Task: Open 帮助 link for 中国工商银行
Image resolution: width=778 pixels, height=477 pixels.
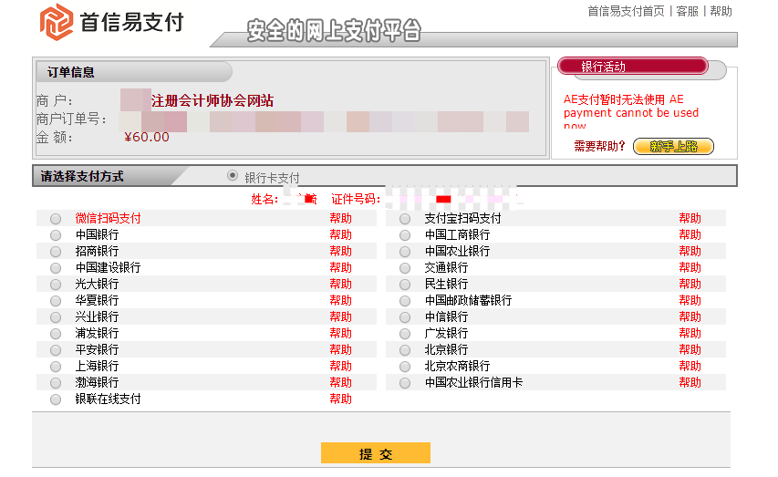Action: (690, 234)
